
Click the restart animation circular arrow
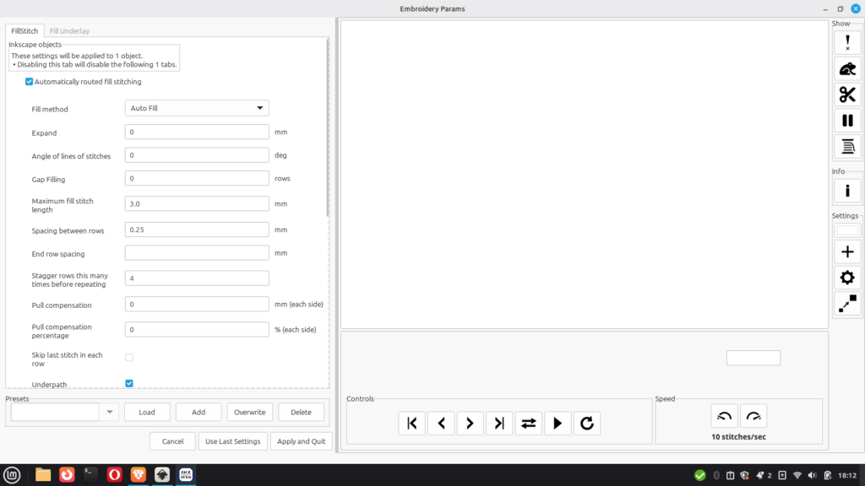click(x=587, y=424)
